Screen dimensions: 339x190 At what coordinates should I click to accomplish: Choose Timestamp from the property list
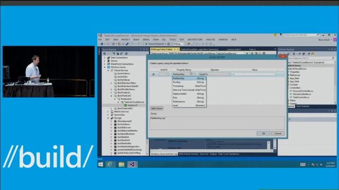click(189, 86)
